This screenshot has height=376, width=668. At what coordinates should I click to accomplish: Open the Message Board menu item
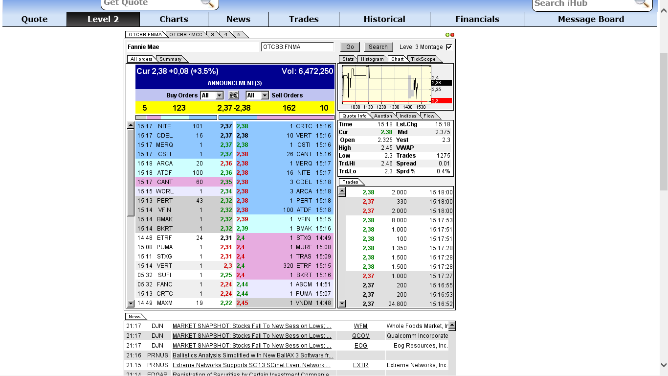click(x=590, y=19)
